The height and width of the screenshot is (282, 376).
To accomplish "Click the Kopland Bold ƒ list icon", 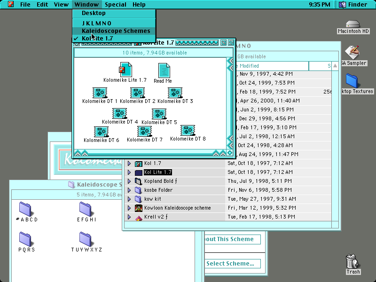I will click(x=139, y=181).
